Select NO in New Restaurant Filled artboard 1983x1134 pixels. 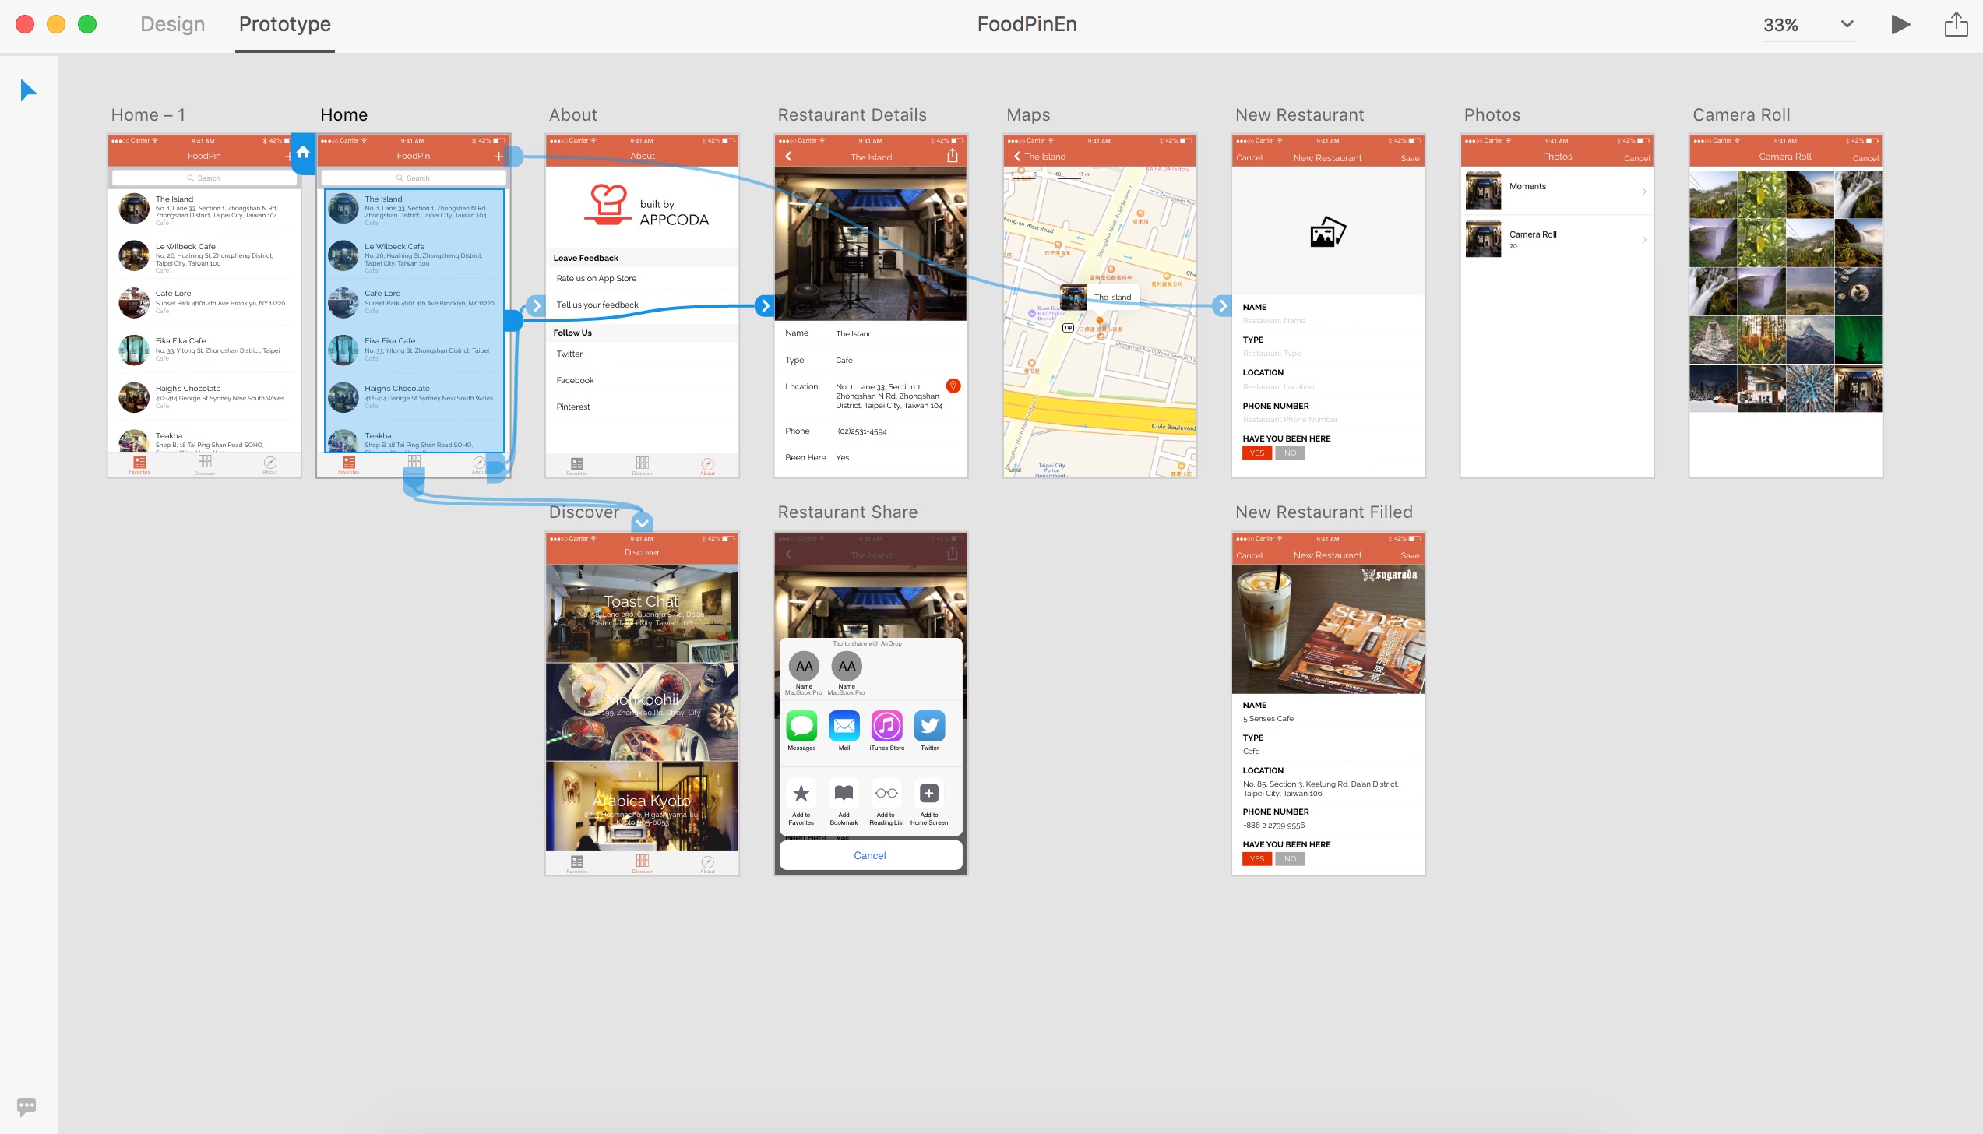(1290, 858)
